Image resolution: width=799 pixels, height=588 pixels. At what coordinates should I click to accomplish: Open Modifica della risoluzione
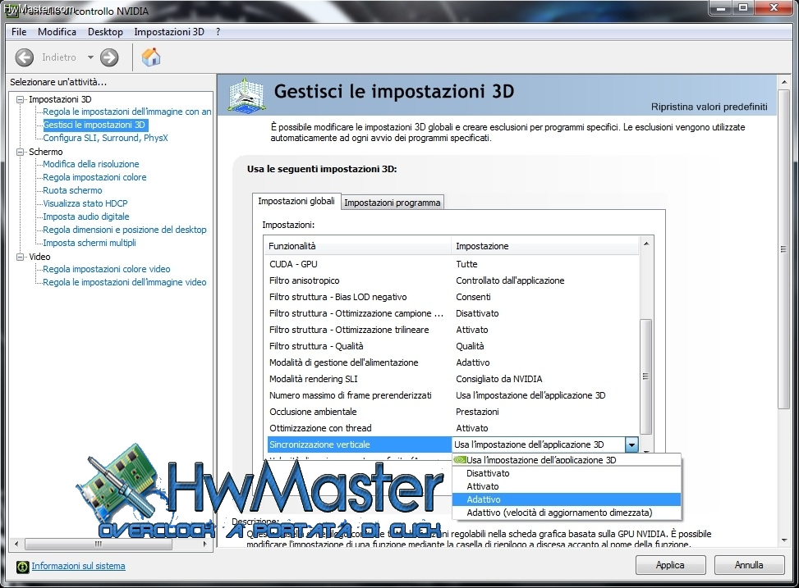(x=90, y=164)
